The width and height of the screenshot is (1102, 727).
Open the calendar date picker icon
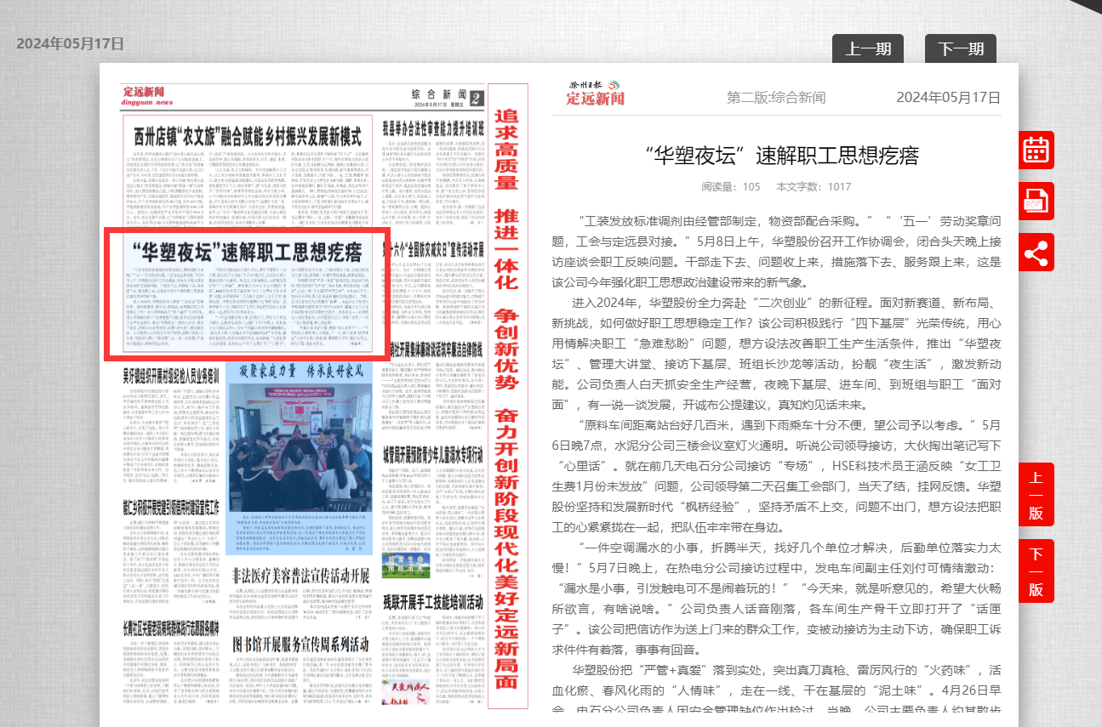[1036, 150]
